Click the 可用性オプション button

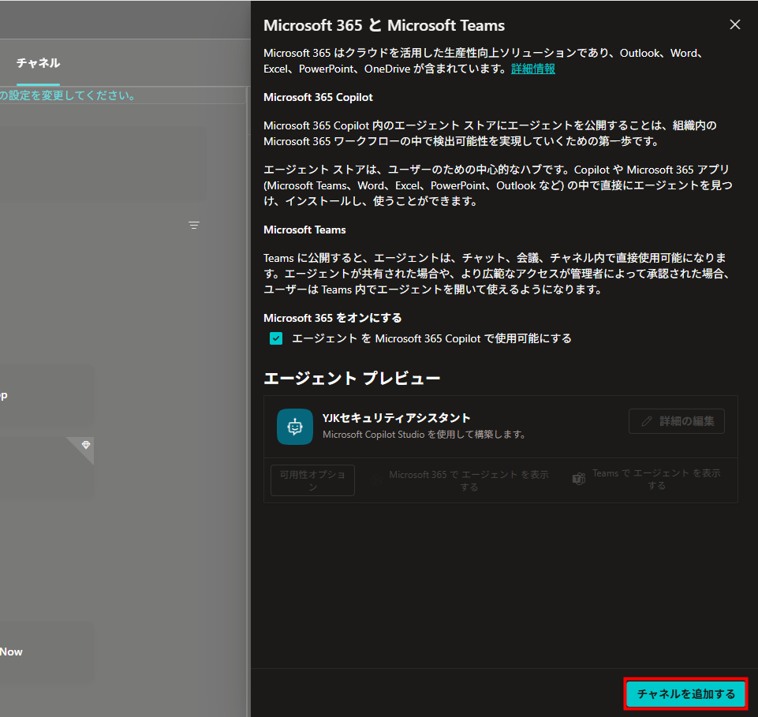313,480
